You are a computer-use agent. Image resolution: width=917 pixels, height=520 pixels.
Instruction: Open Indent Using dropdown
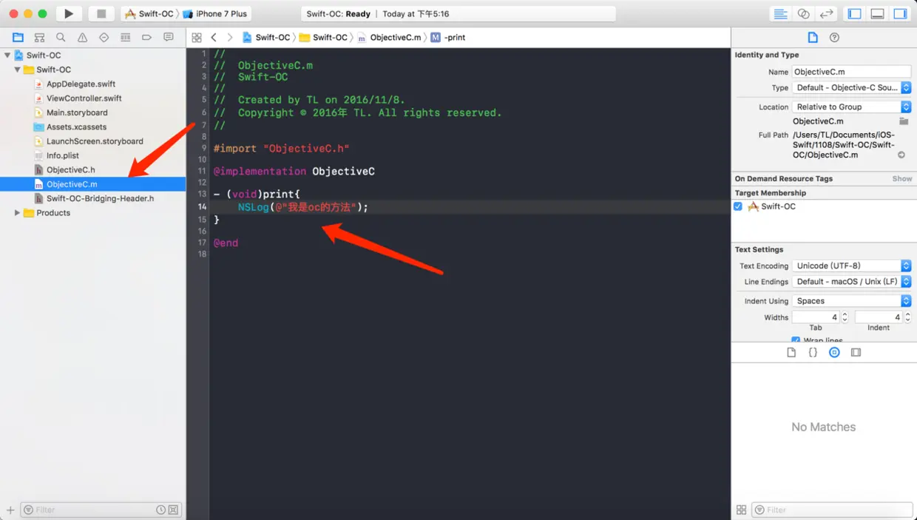[x=851, y=301]
